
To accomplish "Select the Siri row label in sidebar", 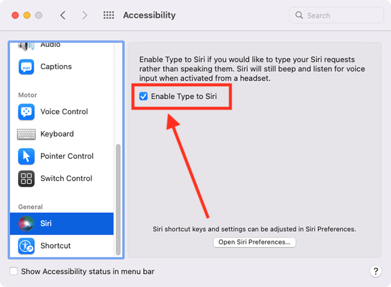I will point(46,223).
